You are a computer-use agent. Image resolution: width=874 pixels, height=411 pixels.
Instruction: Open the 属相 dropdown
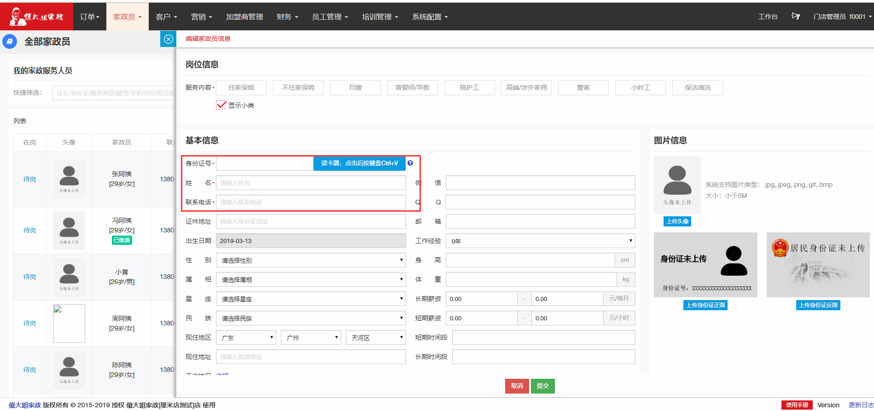311,279
